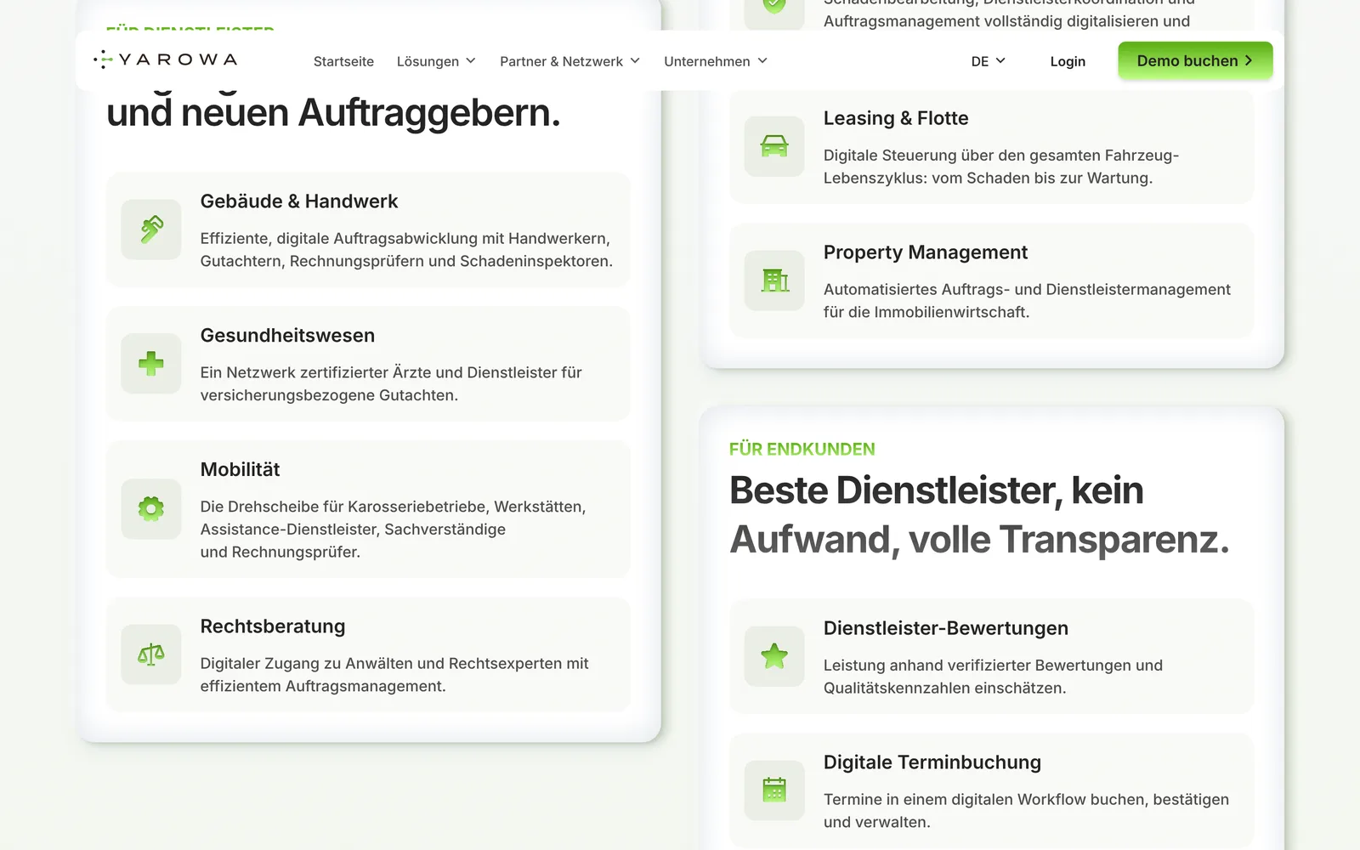This screenshot has height=850, width=1360.
Task: Click the text 'Digitale Steuerung über den gesamten Fahrzeug-'
Action: tap(1001, 156)
